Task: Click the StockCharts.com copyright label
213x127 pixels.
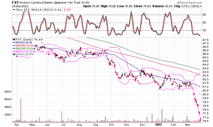Action: click(x=190, y=2)
